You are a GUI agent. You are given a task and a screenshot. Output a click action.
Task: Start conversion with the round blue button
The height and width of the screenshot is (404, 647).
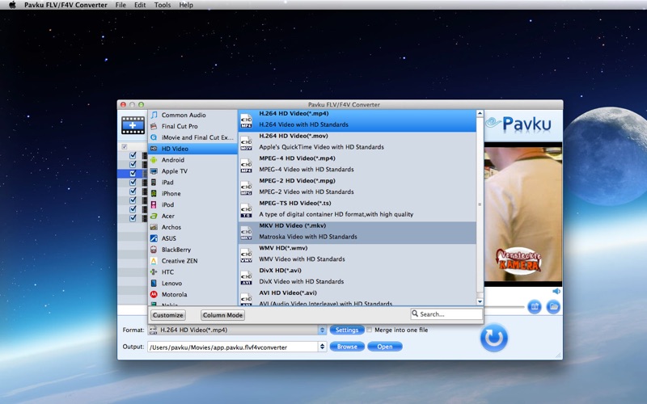coord(494,338)
